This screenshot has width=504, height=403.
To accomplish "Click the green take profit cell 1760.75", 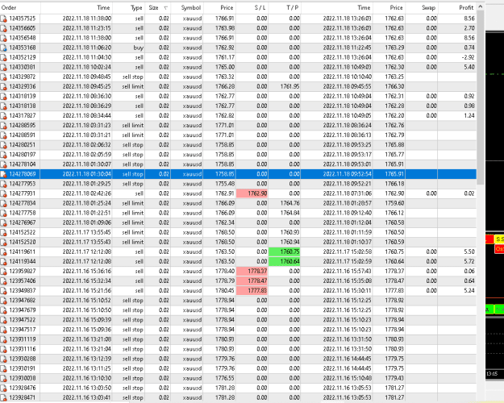I will 285,251.
